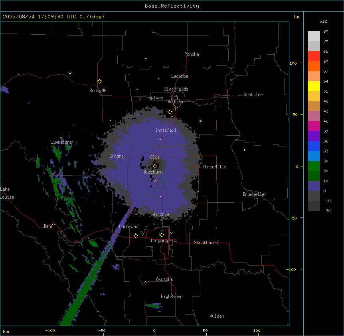
Task: Click the purple echo patch west of RockyMH
Action: 5,90
